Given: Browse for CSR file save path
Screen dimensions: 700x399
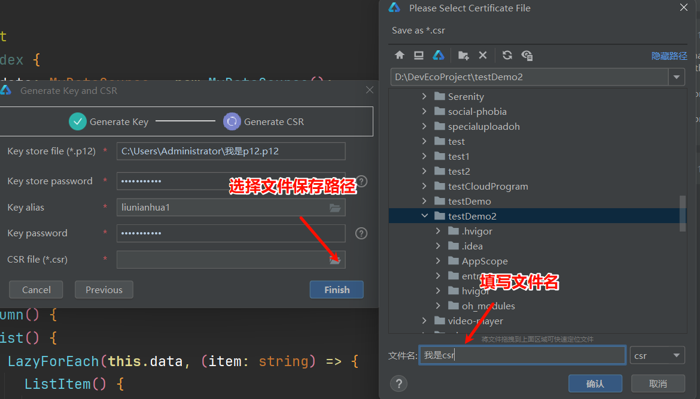Looking at the screenshot, I should 335,260.
